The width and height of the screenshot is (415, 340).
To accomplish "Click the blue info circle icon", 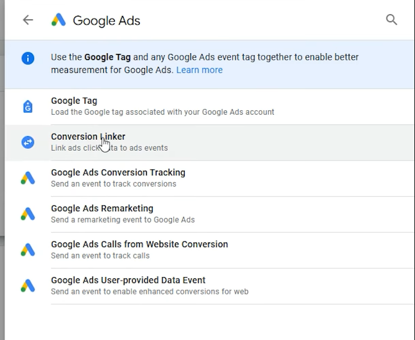I will [28, 58].
